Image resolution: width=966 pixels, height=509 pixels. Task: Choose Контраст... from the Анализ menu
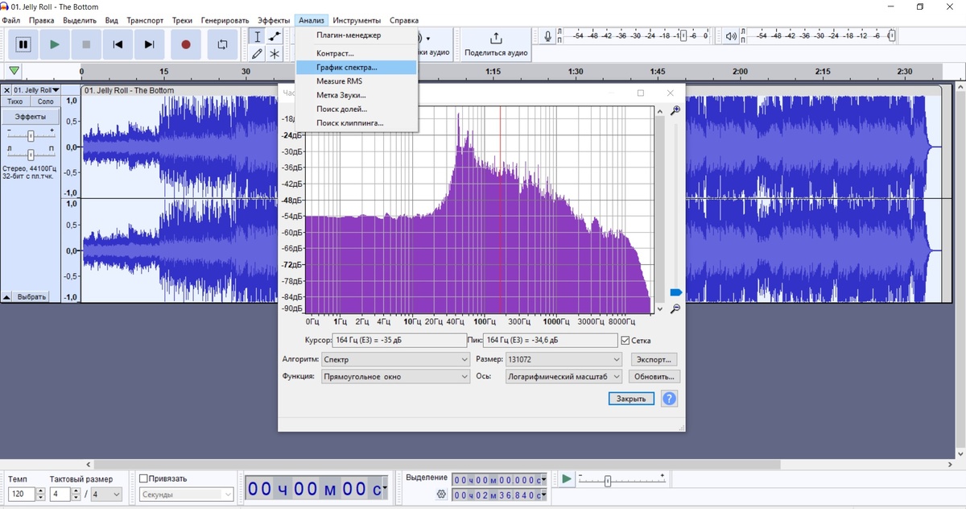pyautogui.click(x=356, y=53)
